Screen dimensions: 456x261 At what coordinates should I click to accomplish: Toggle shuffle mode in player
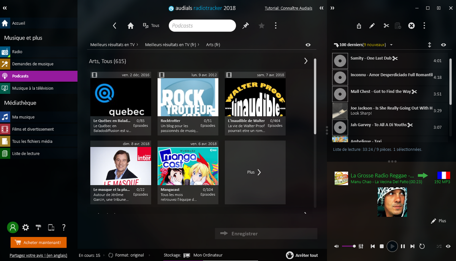click(x=439, y=246)
